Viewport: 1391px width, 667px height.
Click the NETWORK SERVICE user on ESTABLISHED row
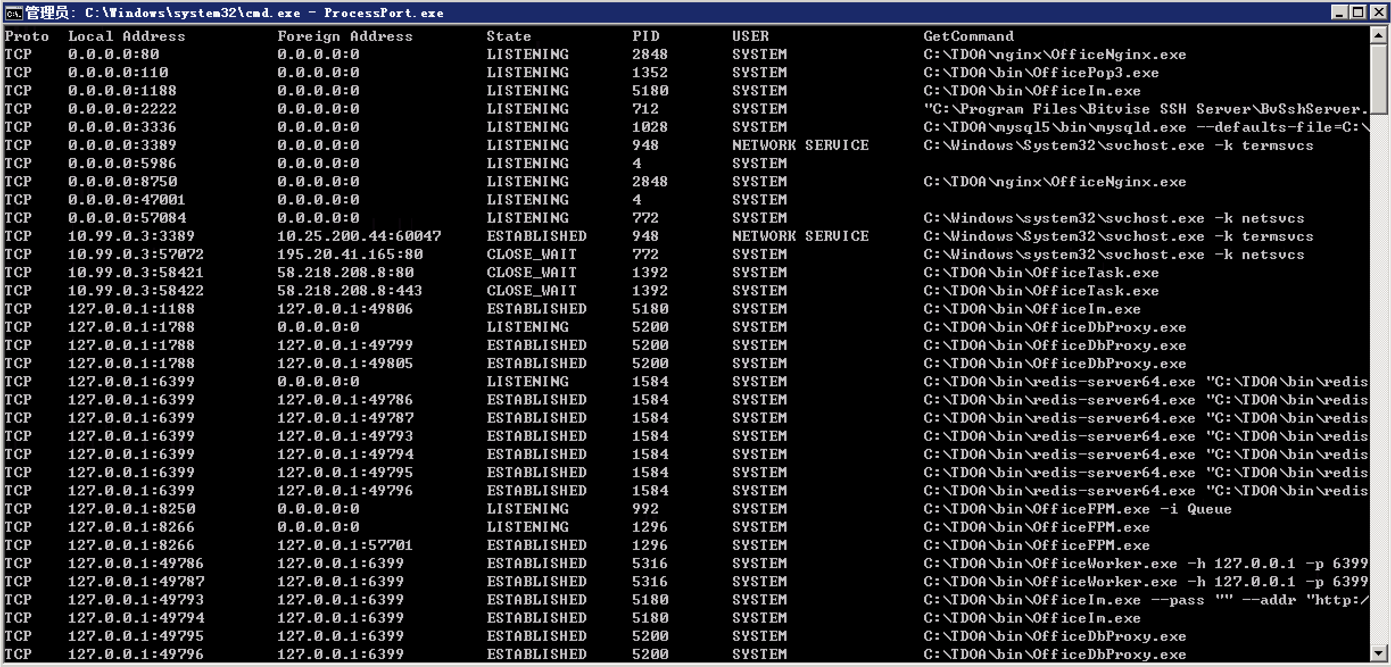click(800, 236)
